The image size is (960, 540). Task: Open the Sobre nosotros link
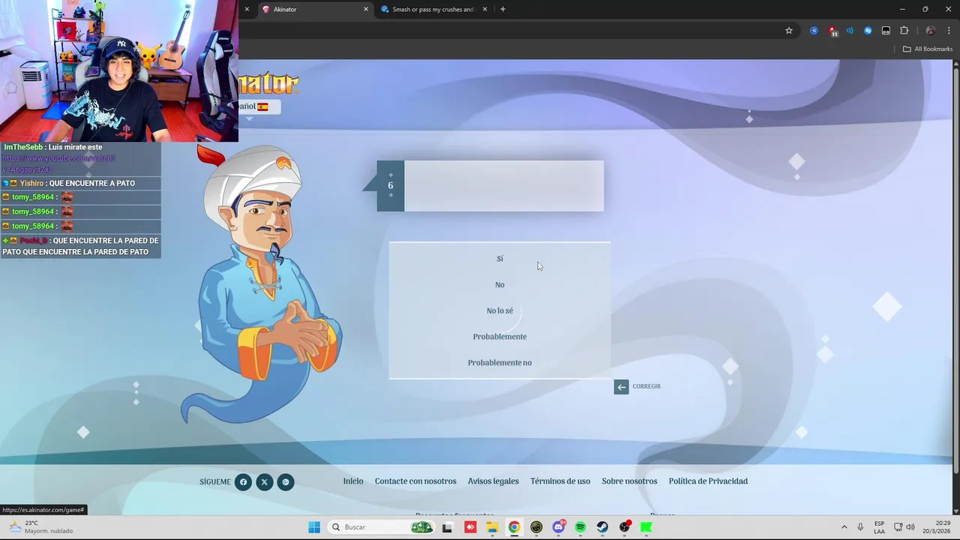point(629,481)
